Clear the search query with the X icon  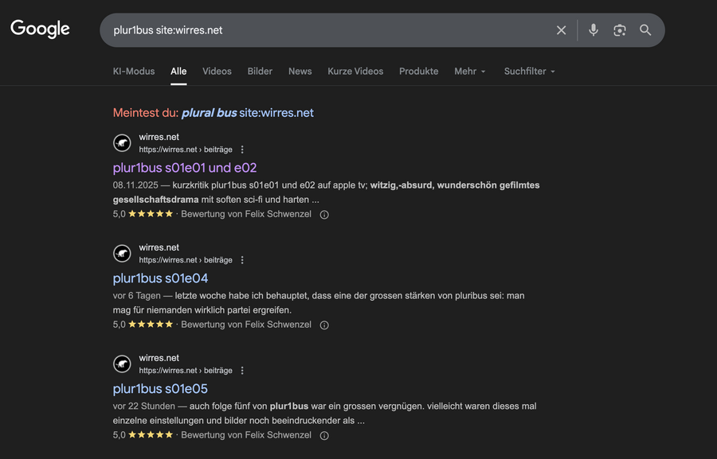point(561,29)
